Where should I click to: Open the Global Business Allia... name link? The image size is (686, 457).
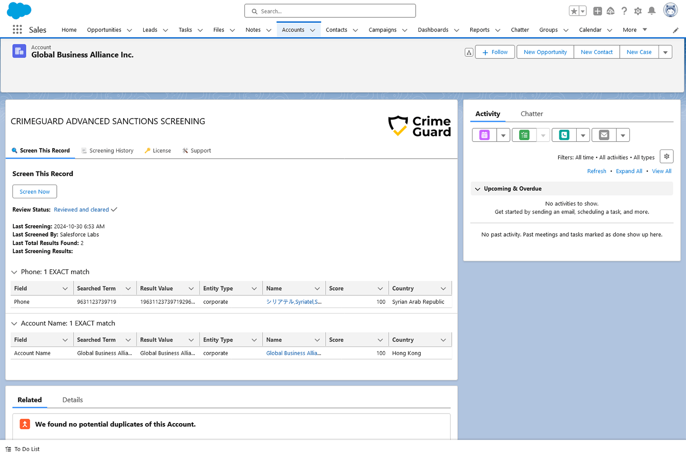[294, 353]
